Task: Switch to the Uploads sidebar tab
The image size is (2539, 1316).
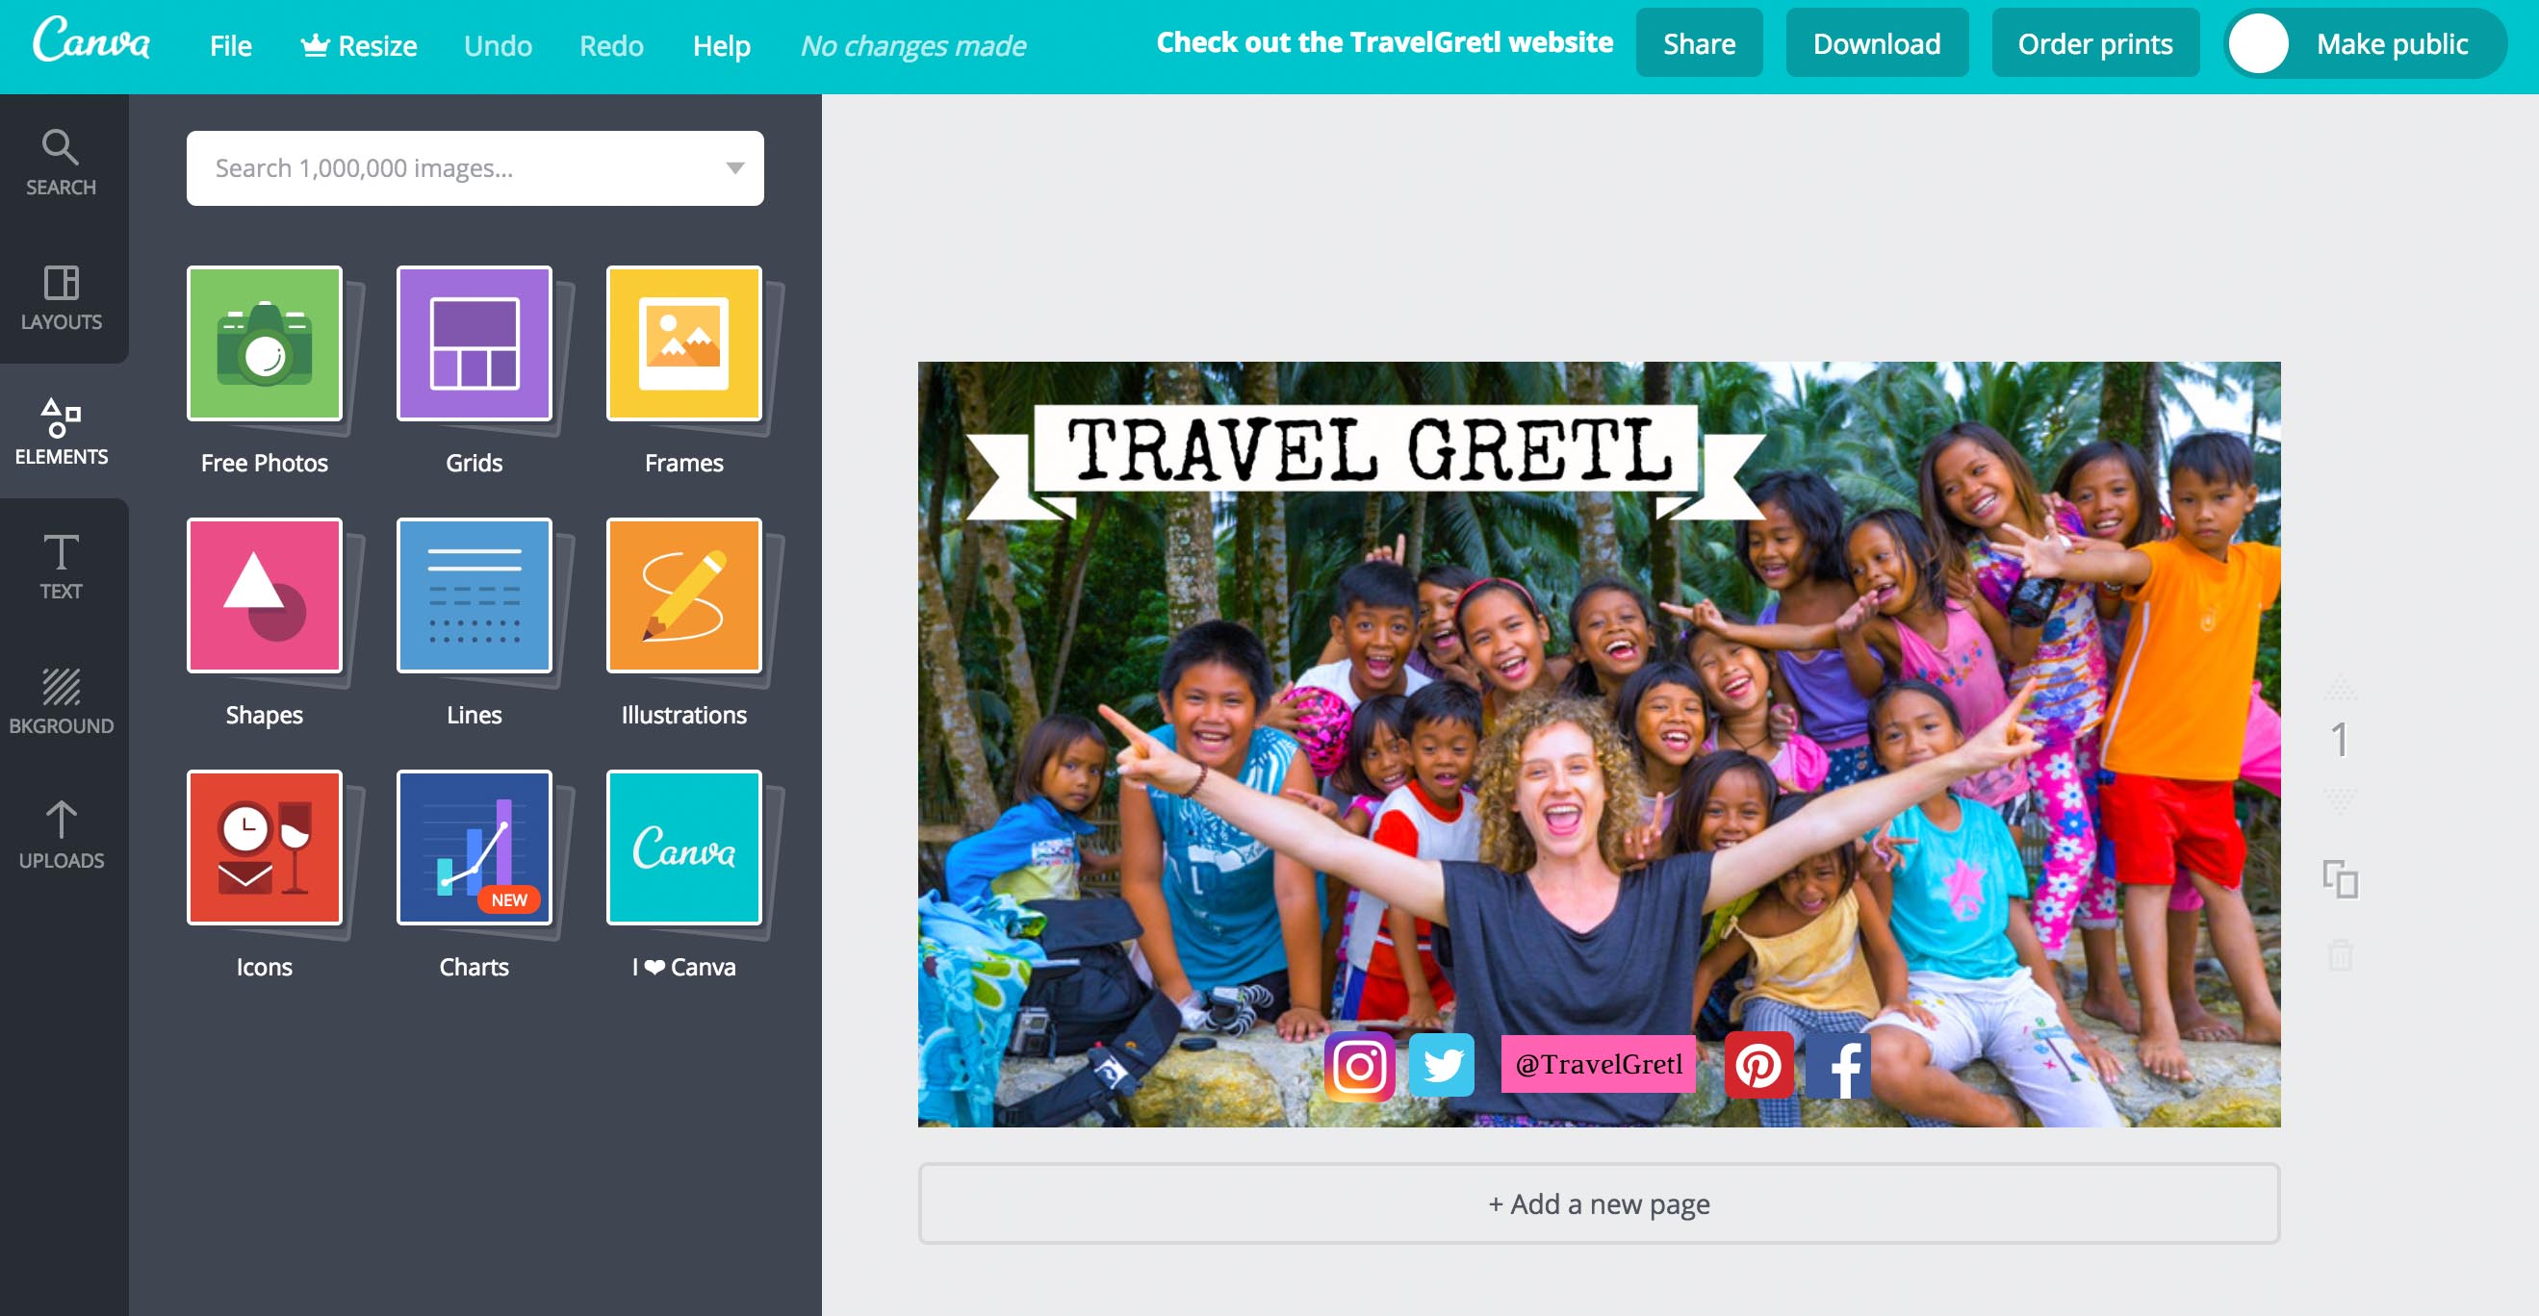Action: pos(61,835)
